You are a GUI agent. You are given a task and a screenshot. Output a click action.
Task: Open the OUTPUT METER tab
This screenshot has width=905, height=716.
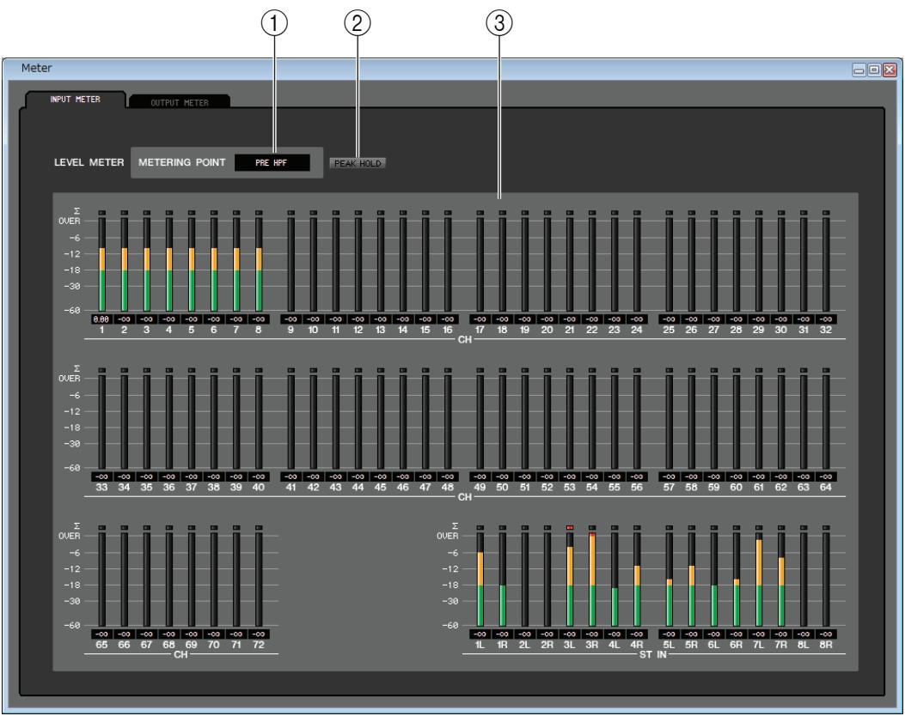click(x=180, y=102)
